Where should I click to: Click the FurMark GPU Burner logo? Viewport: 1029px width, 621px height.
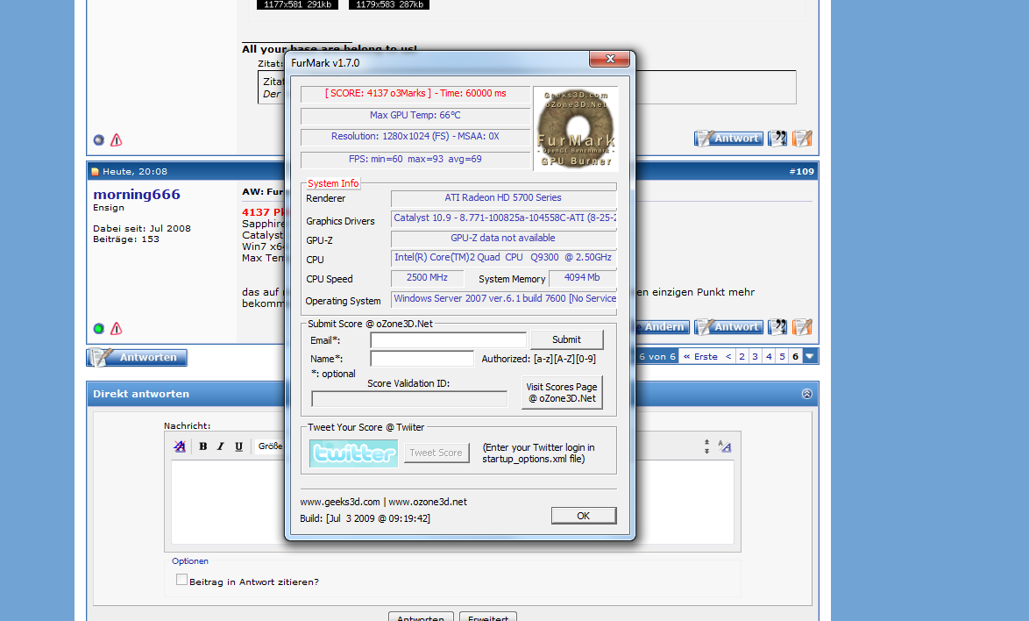pos(576,129)
